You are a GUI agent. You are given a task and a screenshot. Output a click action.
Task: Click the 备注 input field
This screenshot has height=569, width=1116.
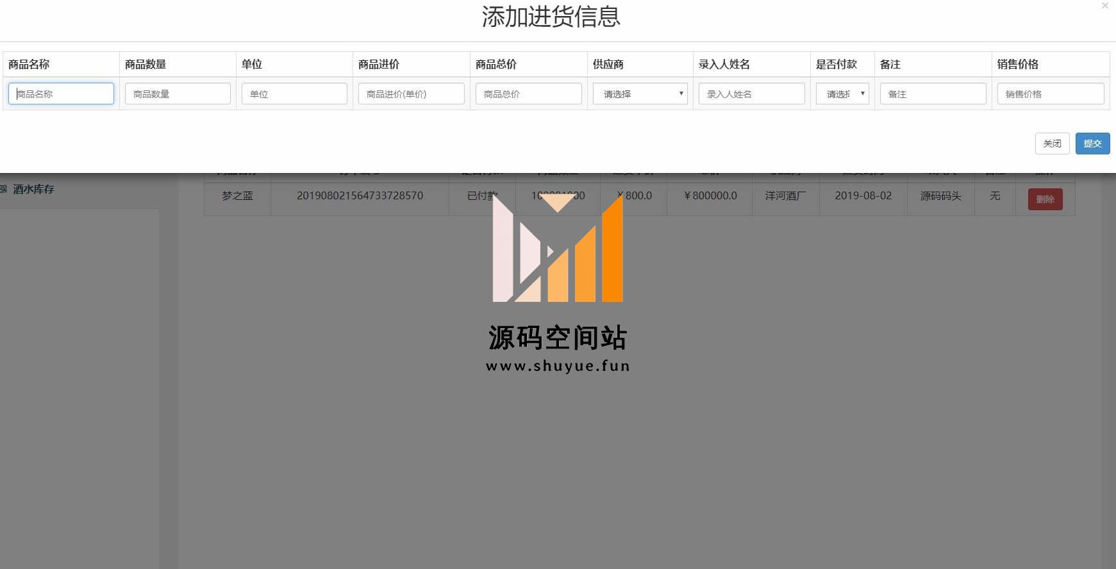[933, 94]
